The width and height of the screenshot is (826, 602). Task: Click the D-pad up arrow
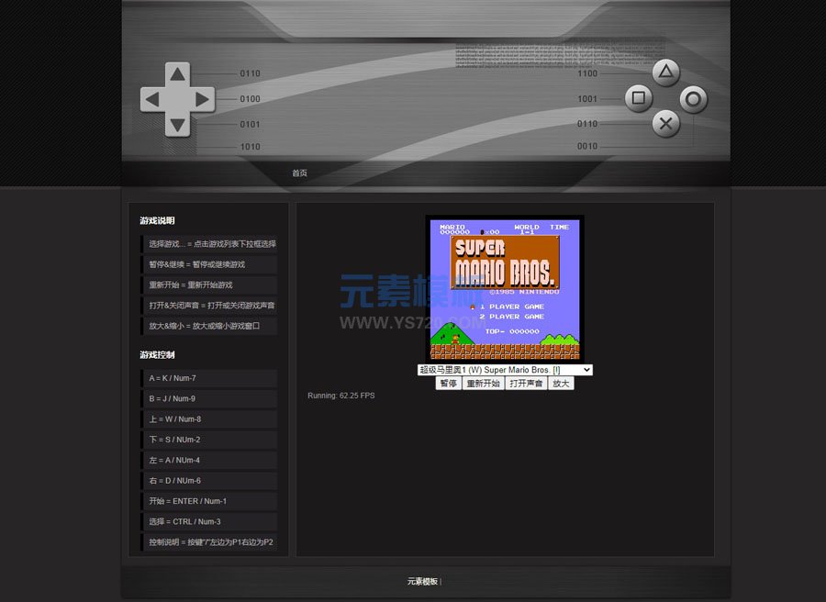(177, 73)
